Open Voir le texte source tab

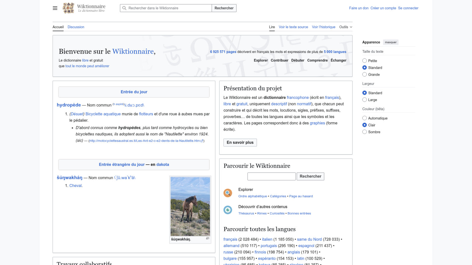[293, 27]
